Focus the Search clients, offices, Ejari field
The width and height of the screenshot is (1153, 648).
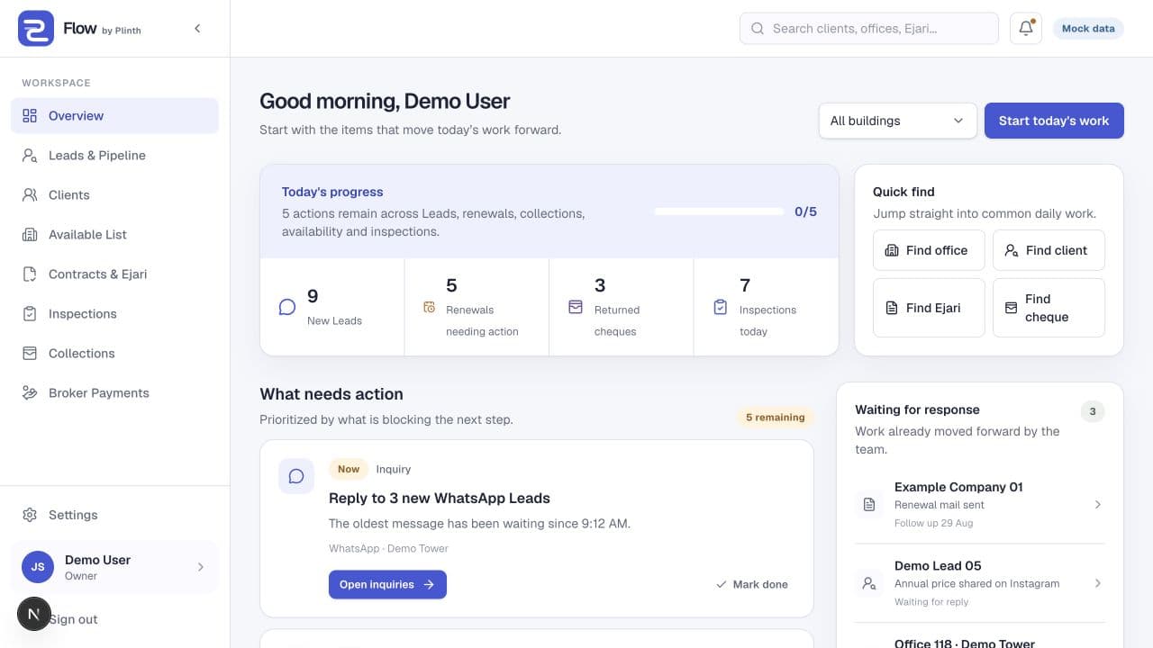coord(869,29)
